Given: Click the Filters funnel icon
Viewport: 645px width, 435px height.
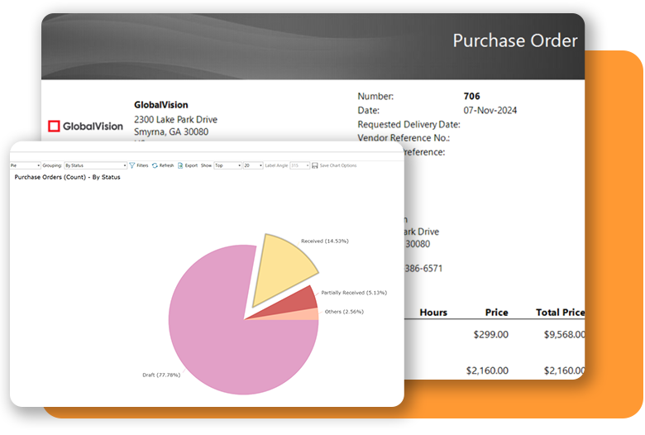Looking at the screenshot, I should click(x=132, y=165).
